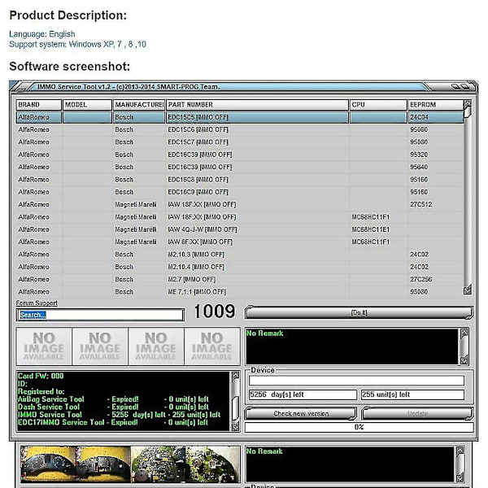Click the 5256 day(s) left field
Viewport: 488px width, 488px height.
303,394
